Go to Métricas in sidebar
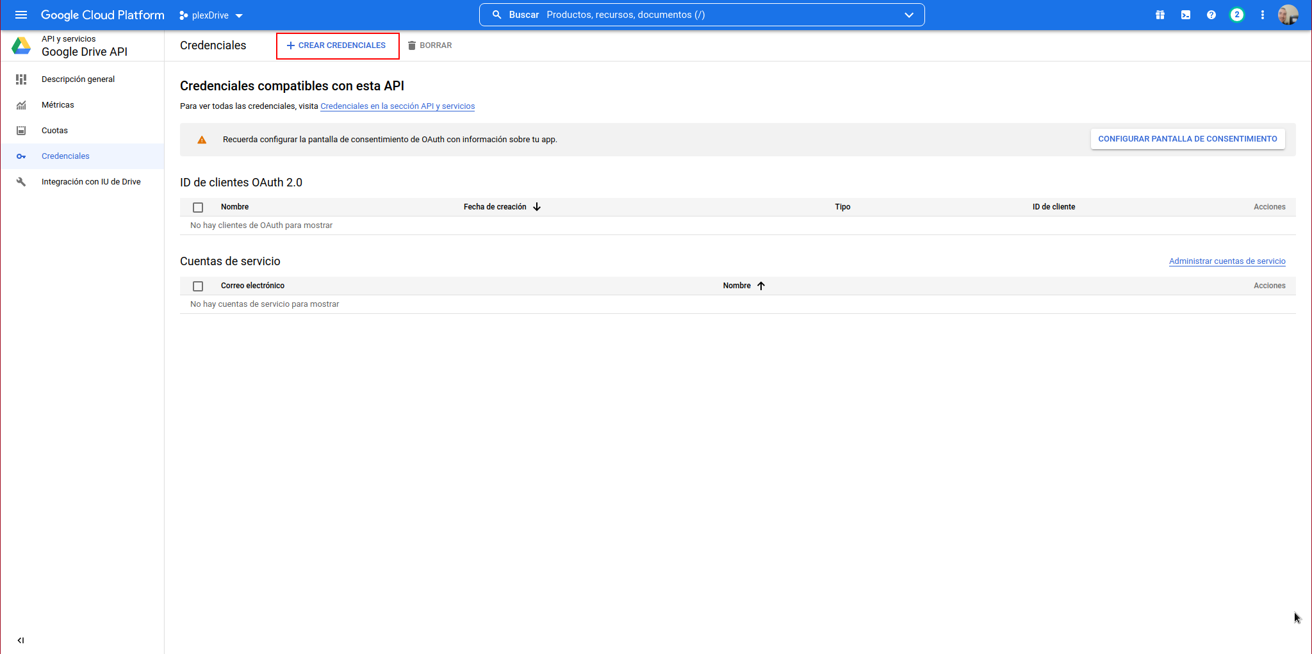Image resolution: width=1312 pixels, height=654 pixels. click(58, 105)
